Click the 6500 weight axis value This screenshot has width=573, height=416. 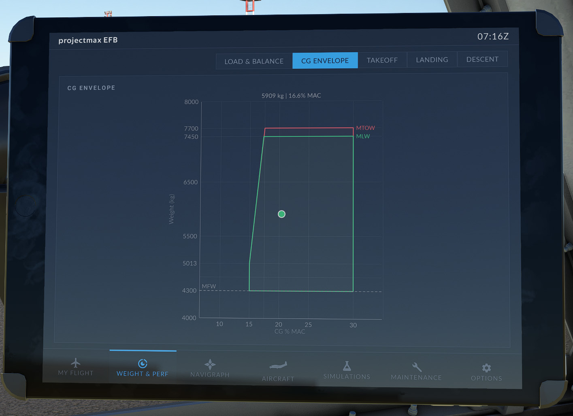coord(191,182)
